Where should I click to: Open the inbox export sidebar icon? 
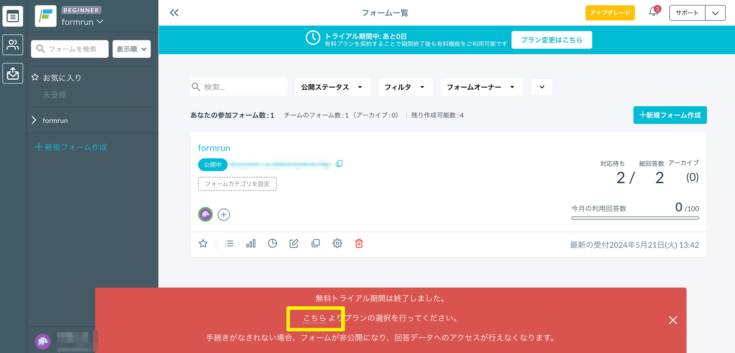point(13,73)
